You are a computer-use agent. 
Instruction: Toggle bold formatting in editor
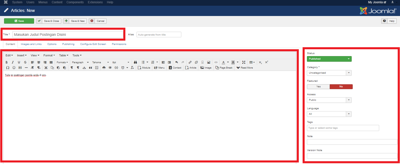point(7,62)
